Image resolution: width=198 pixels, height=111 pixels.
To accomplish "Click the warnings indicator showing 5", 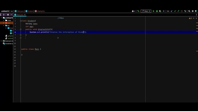I will [x=191, y=18].
